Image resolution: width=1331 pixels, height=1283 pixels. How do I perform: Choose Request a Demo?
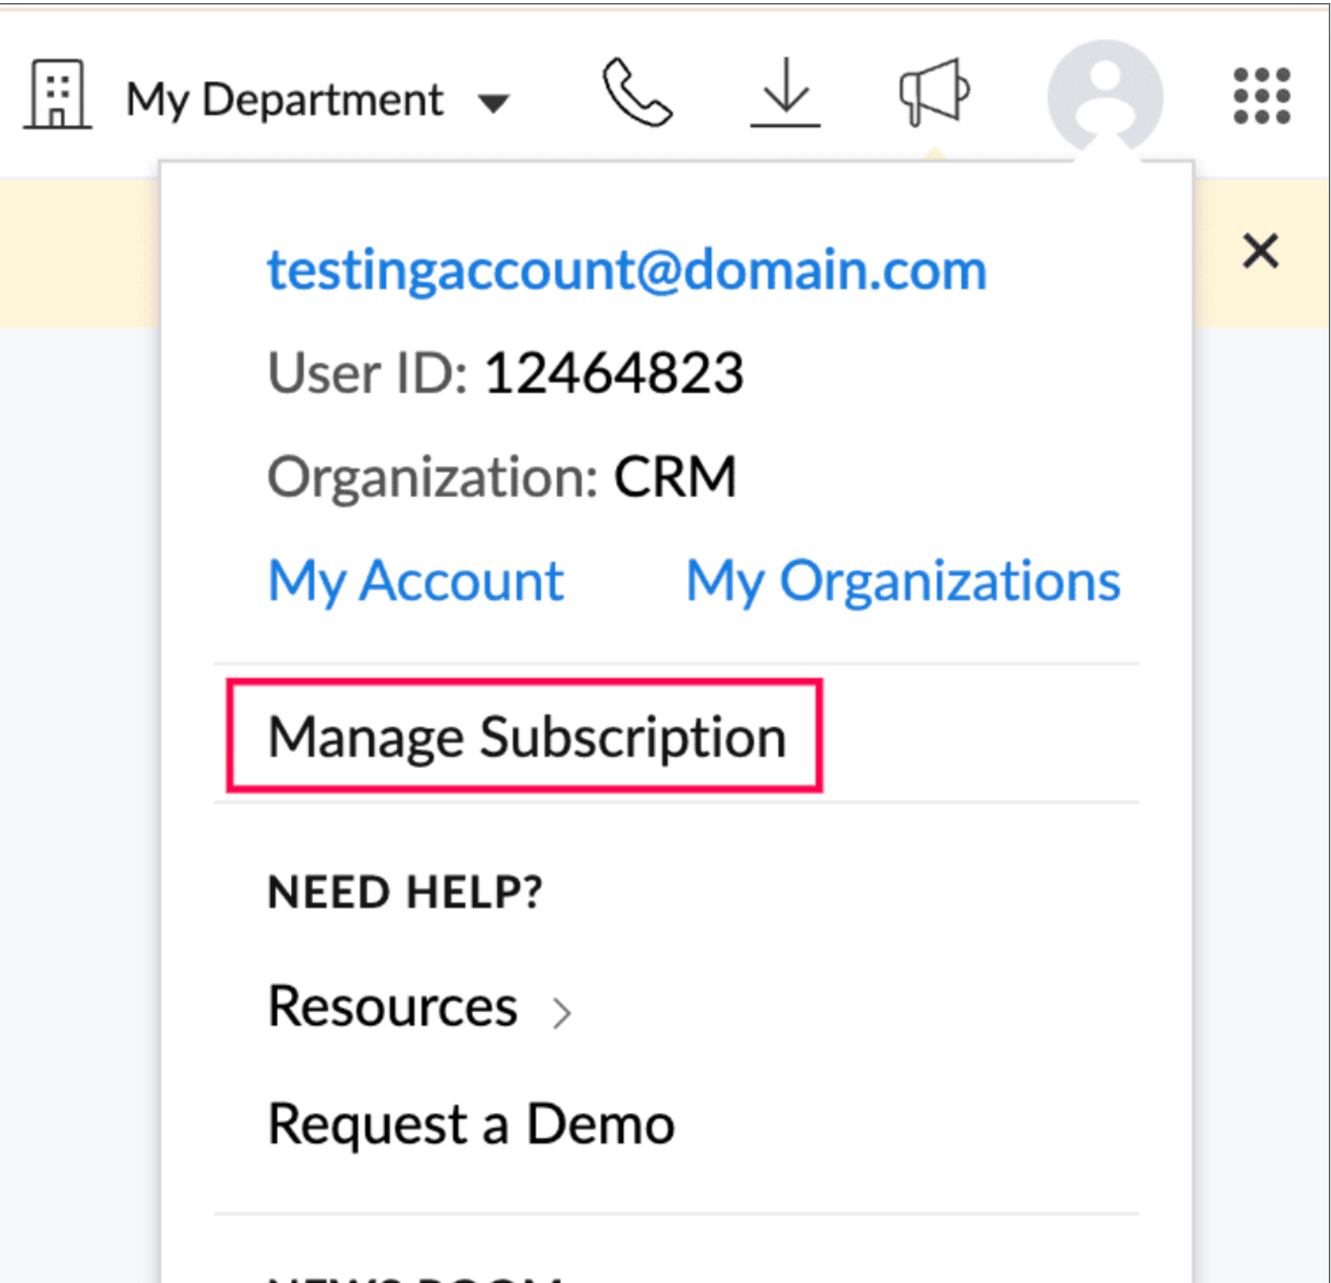471,1124
